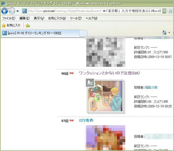Click the R-18 badge next to 97位

click(x=72, y=120)
